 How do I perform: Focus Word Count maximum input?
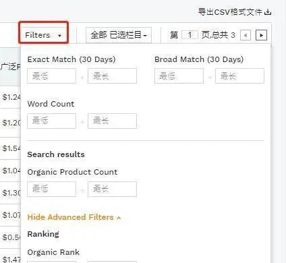pyautogui.click(x=112, y=121)
